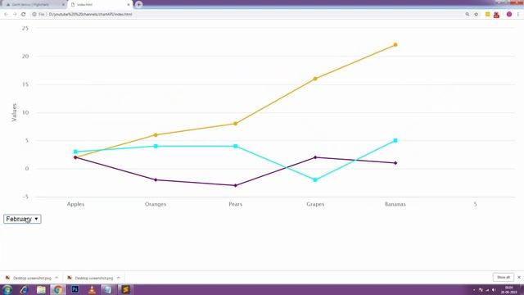Click the Pears x-axis label
Viewport: 524px width, 295px height.
tap(236, 204)
